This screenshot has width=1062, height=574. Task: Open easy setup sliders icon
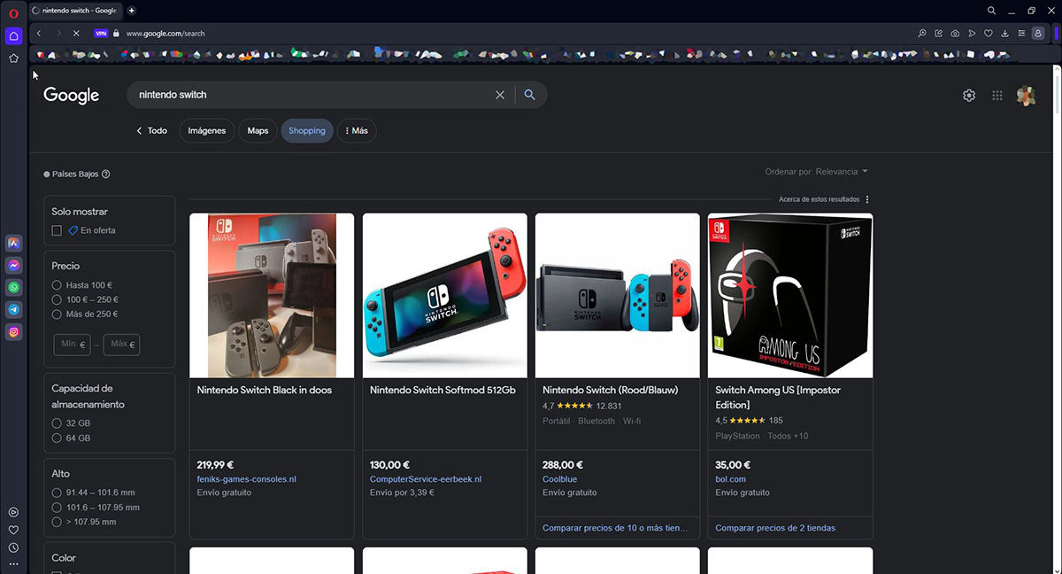click(x=1021, y=34)
